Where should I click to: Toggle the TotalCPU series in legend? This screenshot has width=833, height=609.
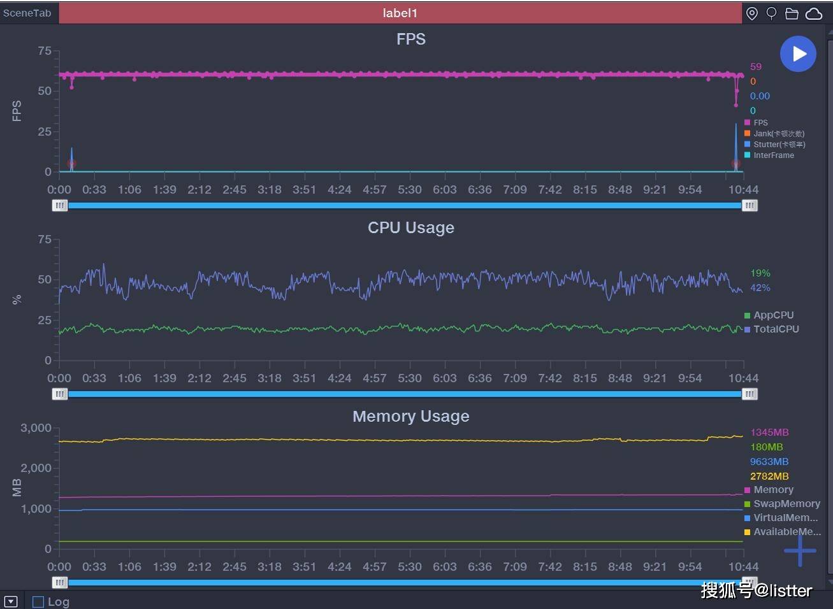[x=772, y=329]
